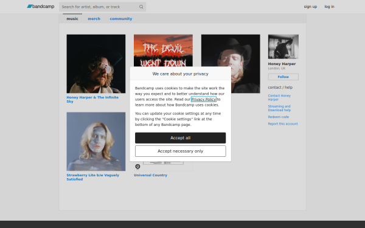Switch to the music tab
Image resolution: width=365 pixels, height=228 pixels.
[72, 19]
